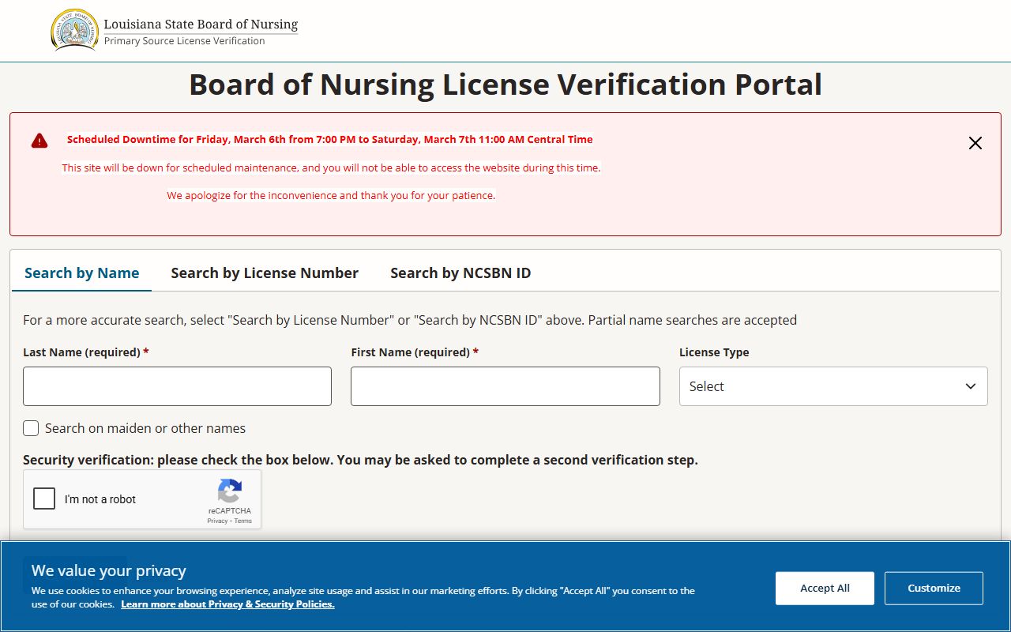Screen dimensions: 1011x632
Task: Click "Primary Source License Verification" subtitle
Action: (184, 41)
